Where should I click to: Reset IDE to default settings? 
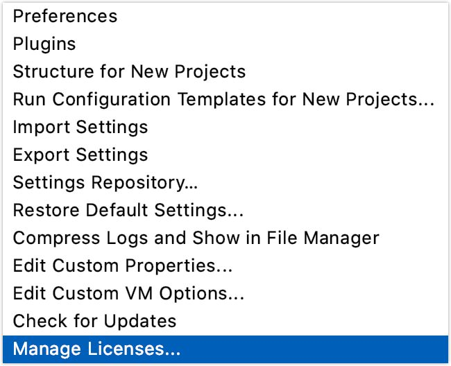click(x=128, y=210)
